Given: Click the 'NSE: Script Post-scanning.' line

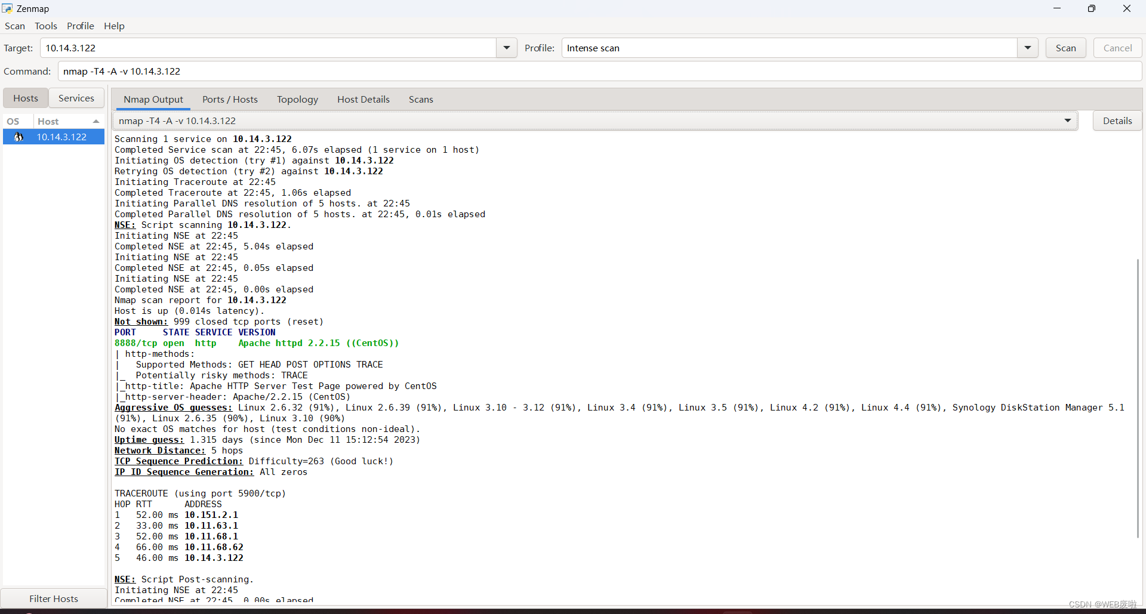Looking at the screenshot, I should coord(184,579).
